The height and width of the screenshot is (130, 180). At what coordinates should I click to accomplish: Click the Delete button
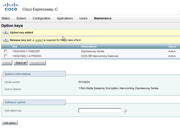[x=7, y=63]
